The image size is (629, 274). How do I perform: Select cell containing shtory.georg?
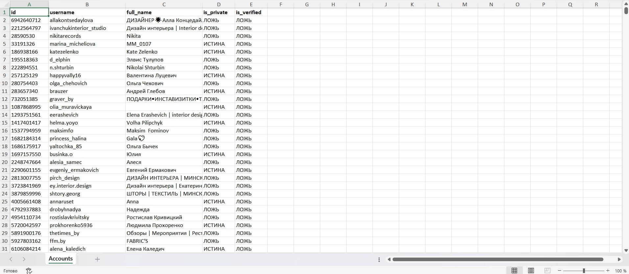87,194
